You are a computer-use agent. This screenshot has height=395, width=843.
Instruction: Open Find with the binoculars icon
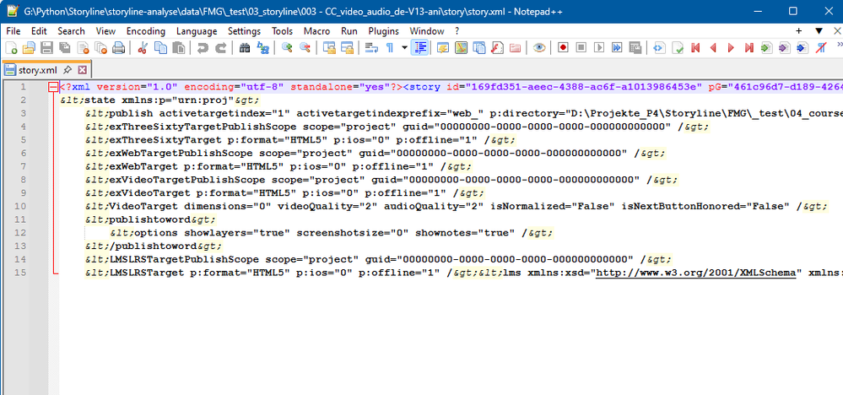pos(246,48)
